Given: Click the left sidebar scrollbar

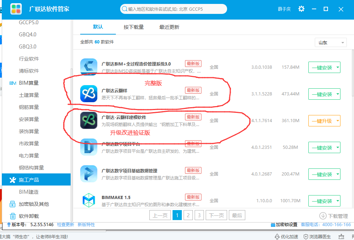Looking at the screenshot, I should (72, 144).
